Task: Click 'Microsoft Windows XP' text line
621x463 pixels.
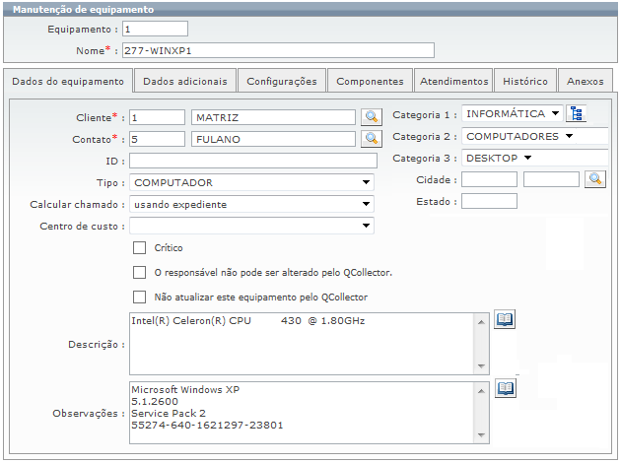Action: (x=185, y=389)
